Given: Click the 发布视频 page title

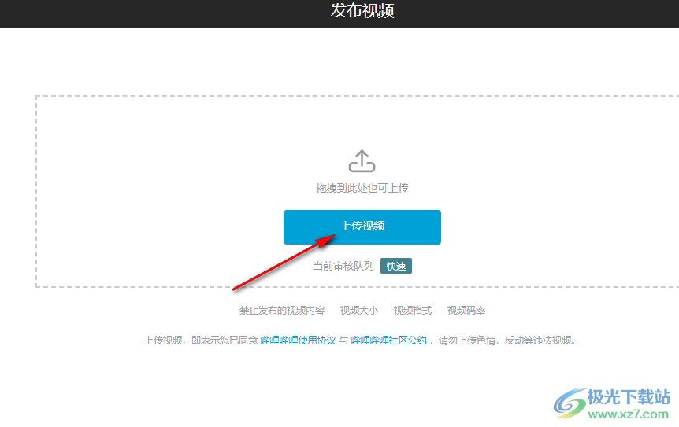Looking at the screenshot, I should [x=362, y=10].
